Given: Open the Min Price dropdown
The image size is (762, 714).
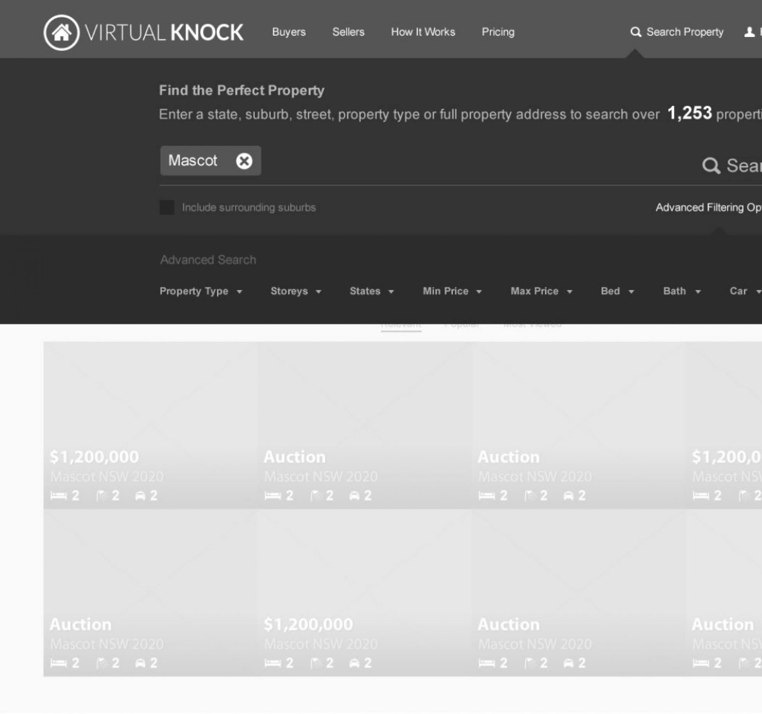Looking at the screenshot, I should pyautogui.click(x=452, y=292).
